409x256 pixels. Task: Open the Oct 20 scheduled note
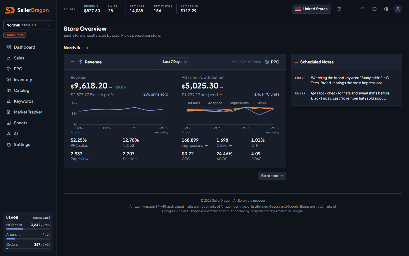click(346, 80)
